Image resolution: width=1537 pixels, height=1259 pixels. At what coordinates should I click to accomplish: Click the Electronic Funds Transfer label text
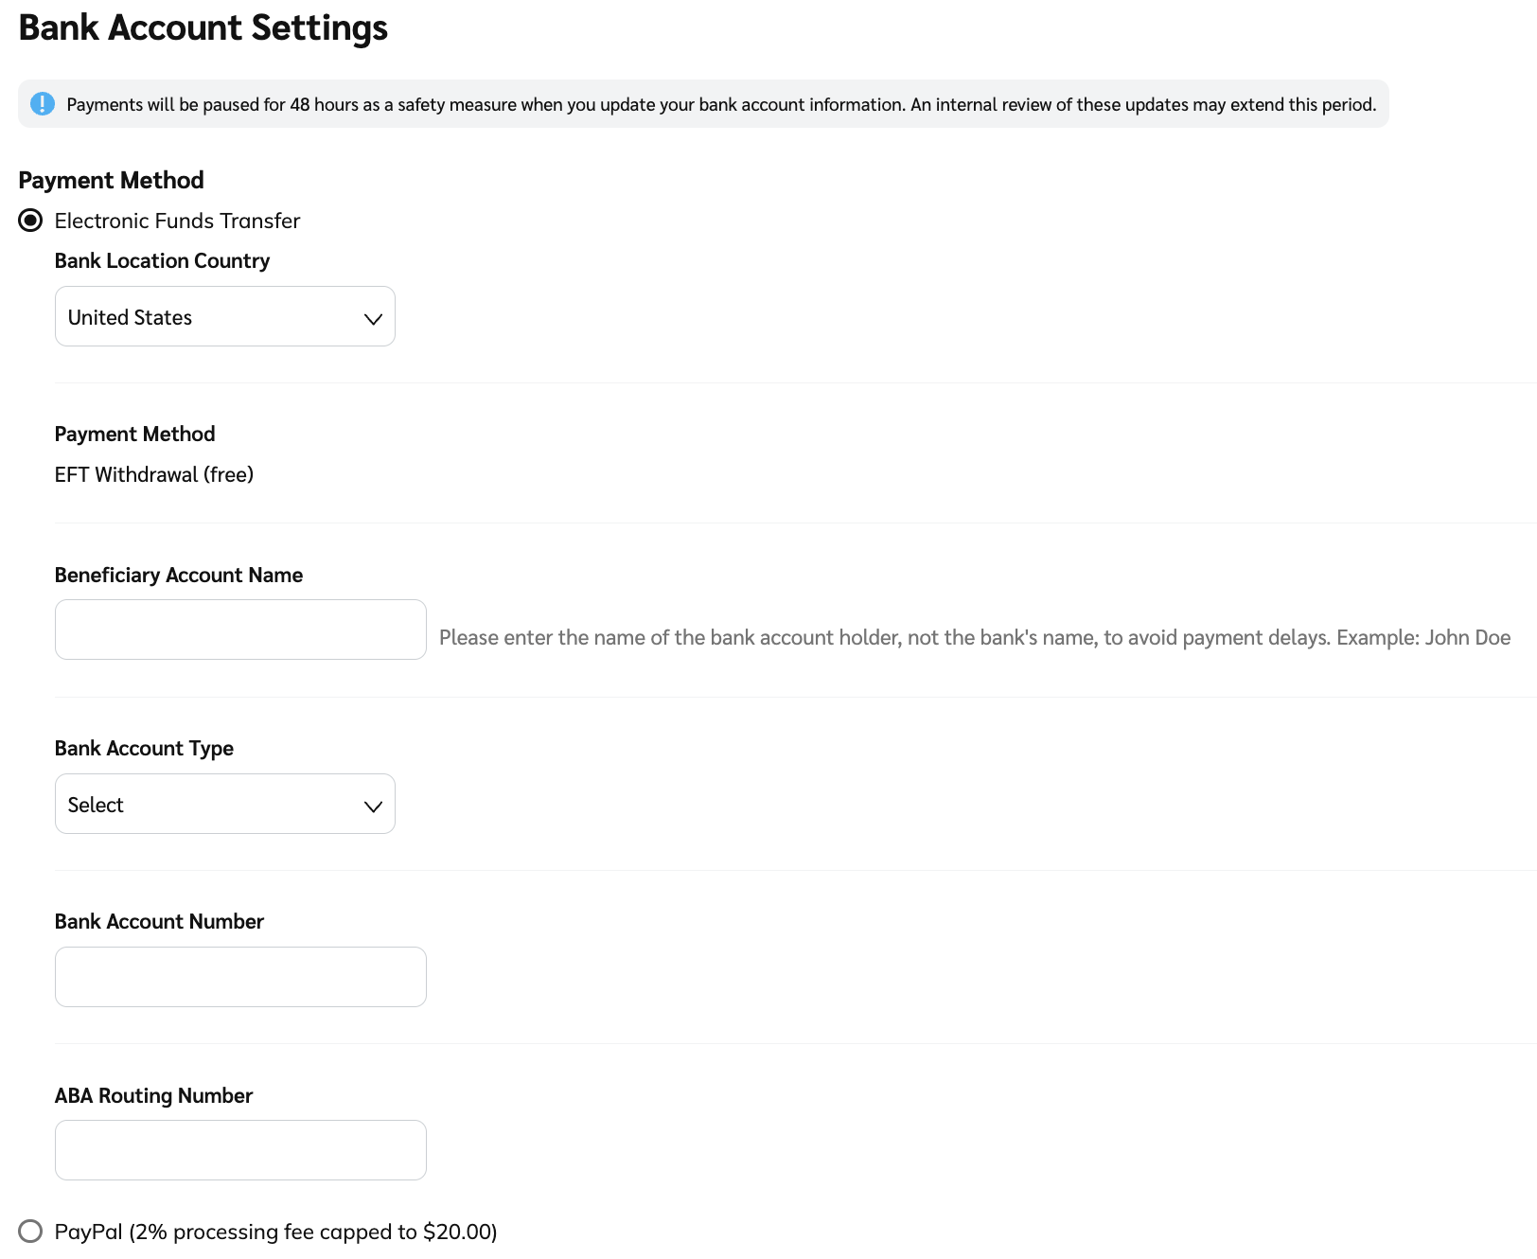[177, 221]
